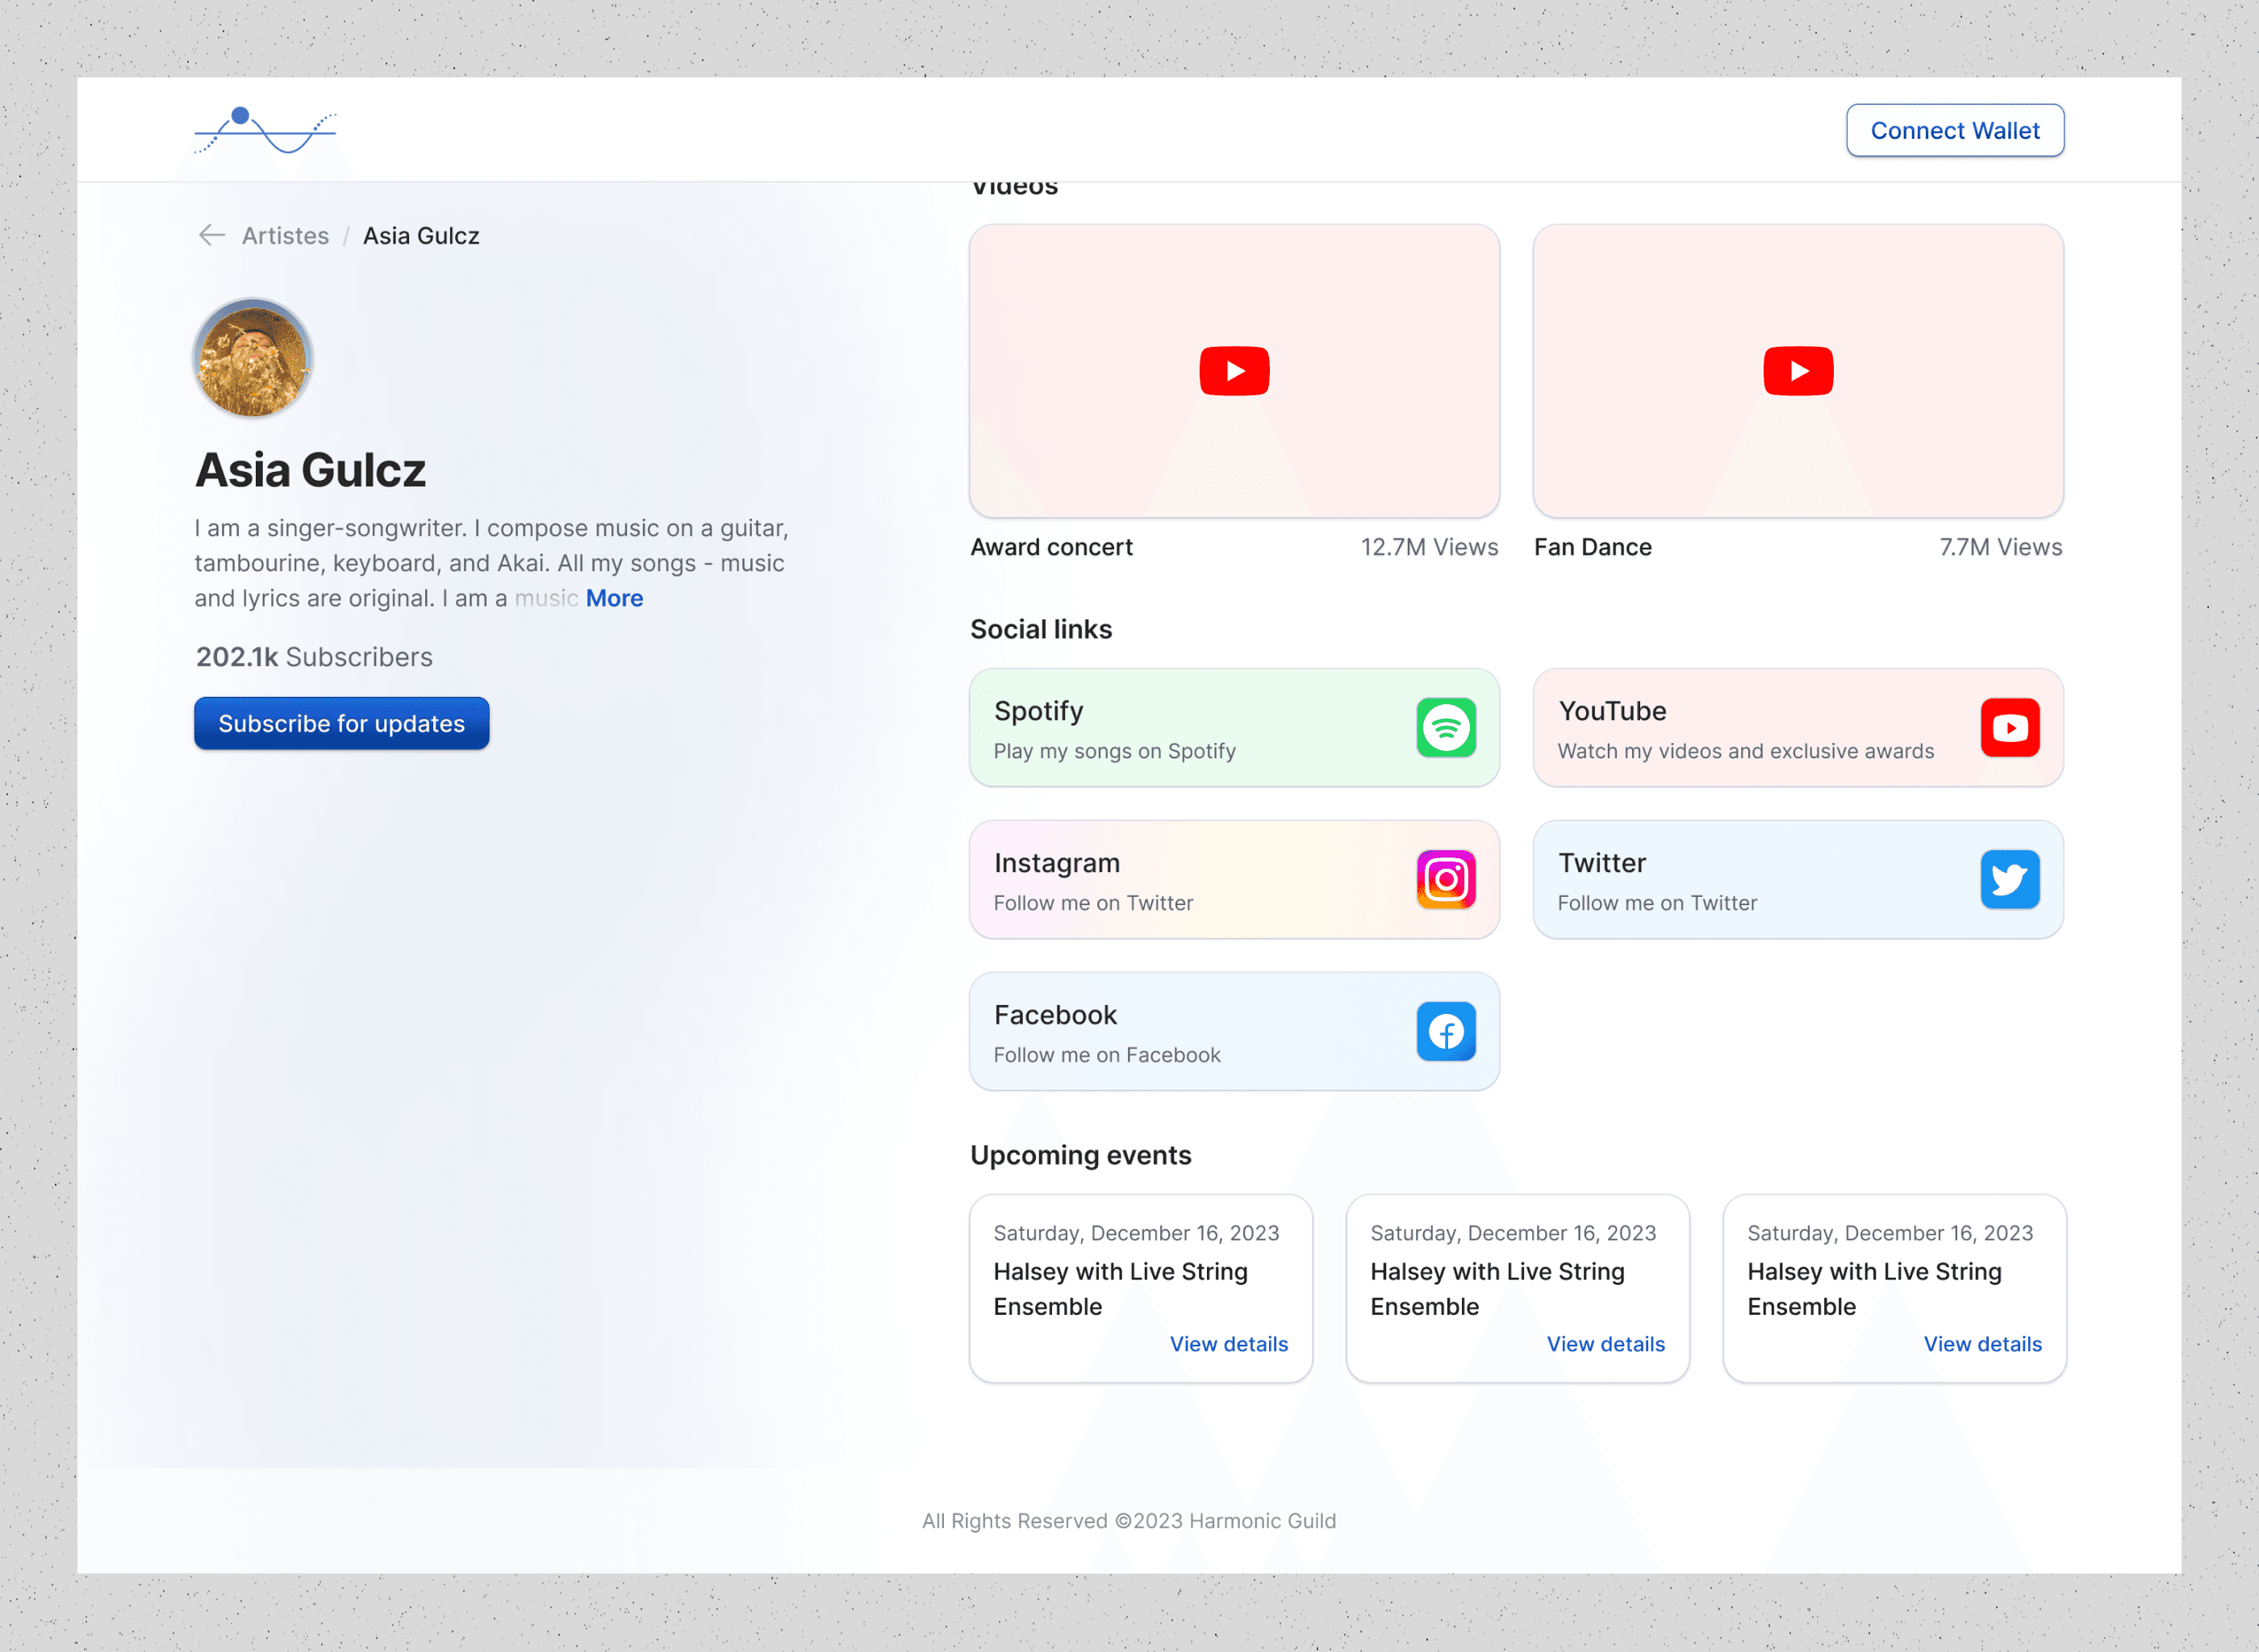Play the Award concert video
Screen dimensions: 2259x1652
click(1234, 371)
